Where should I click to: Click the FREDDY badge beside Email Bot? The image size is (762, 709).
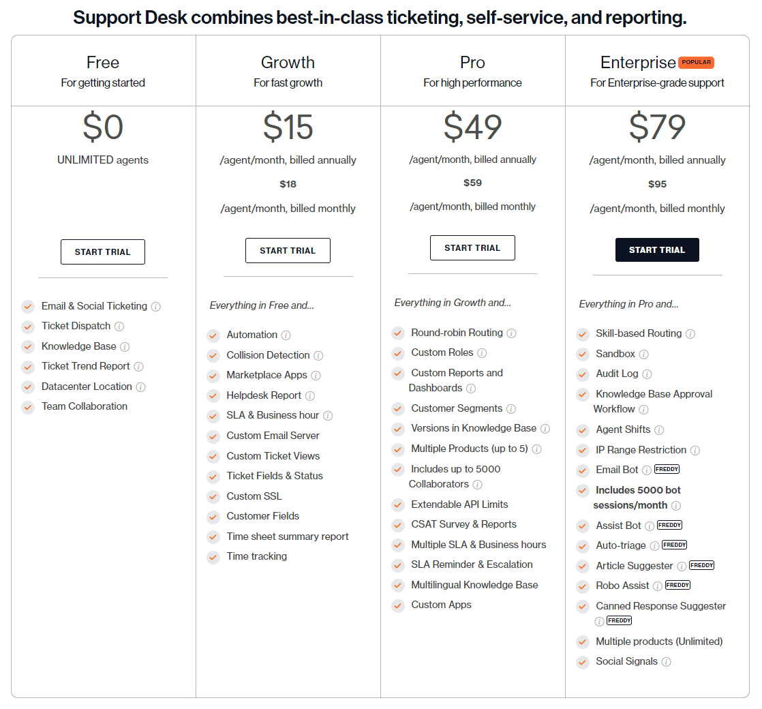667,470
